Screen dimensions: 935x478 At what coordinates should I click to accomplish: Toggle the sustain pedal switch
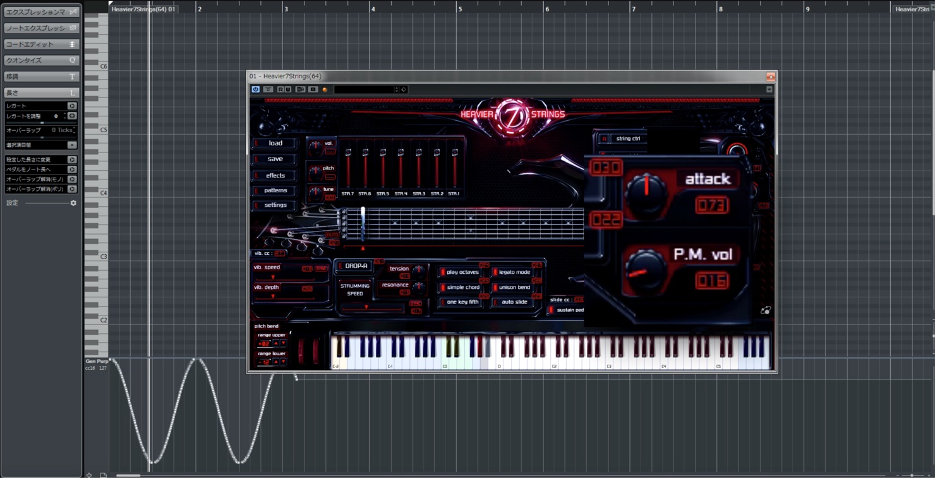click(566, 310)
